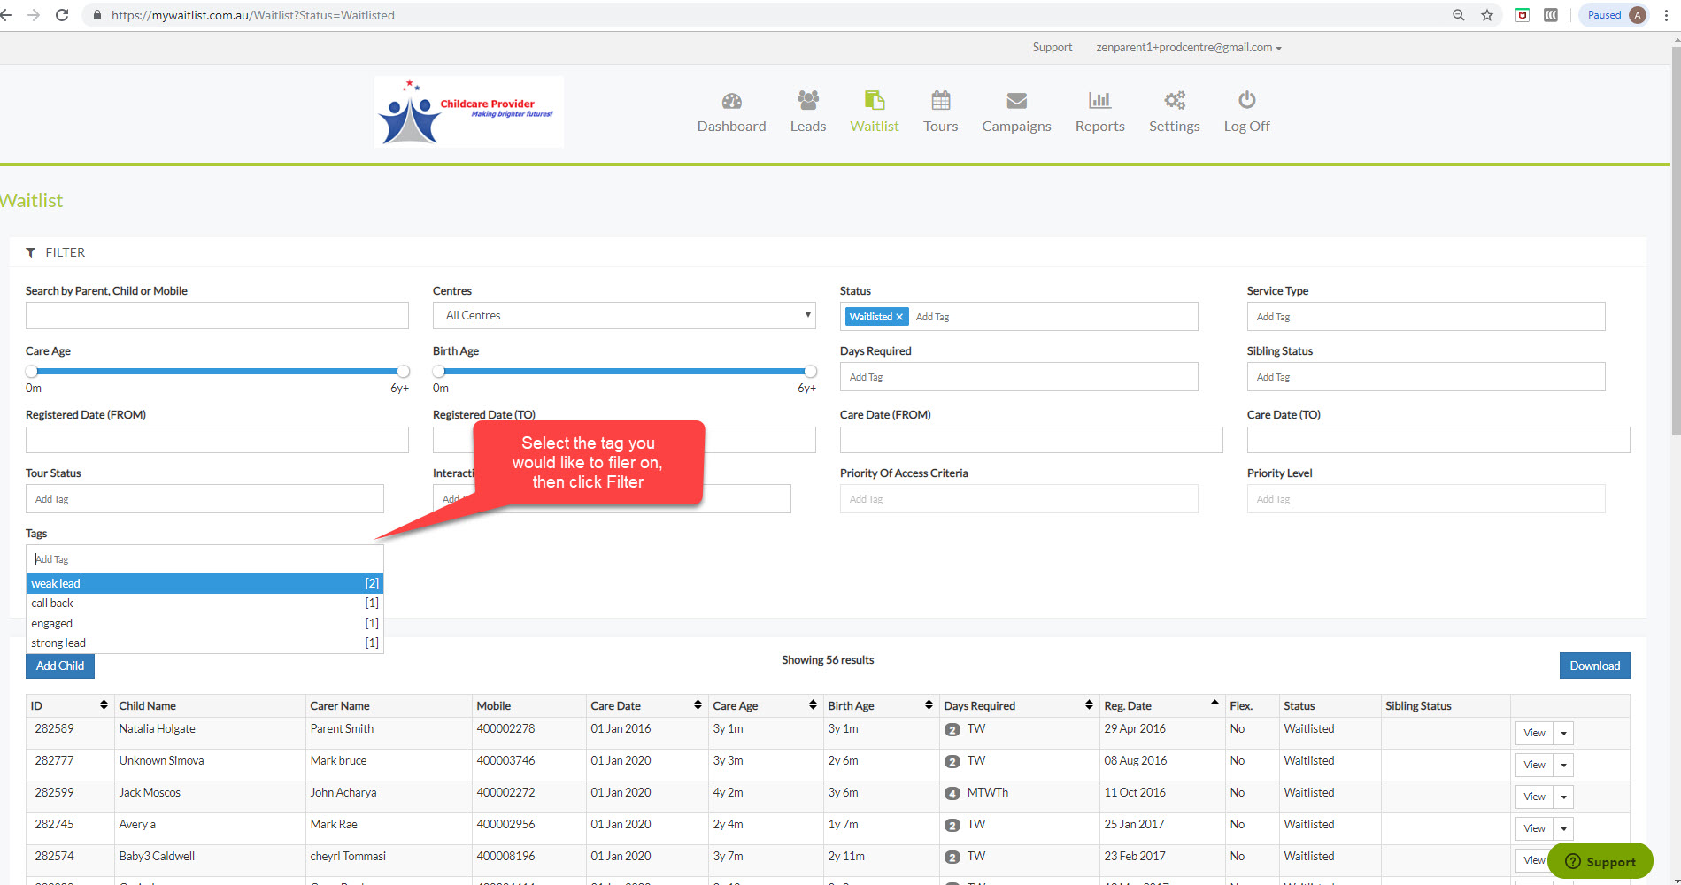Screen dimensions: 1681x885
Task: View the Jack Moscos record
Action: 1534,796
